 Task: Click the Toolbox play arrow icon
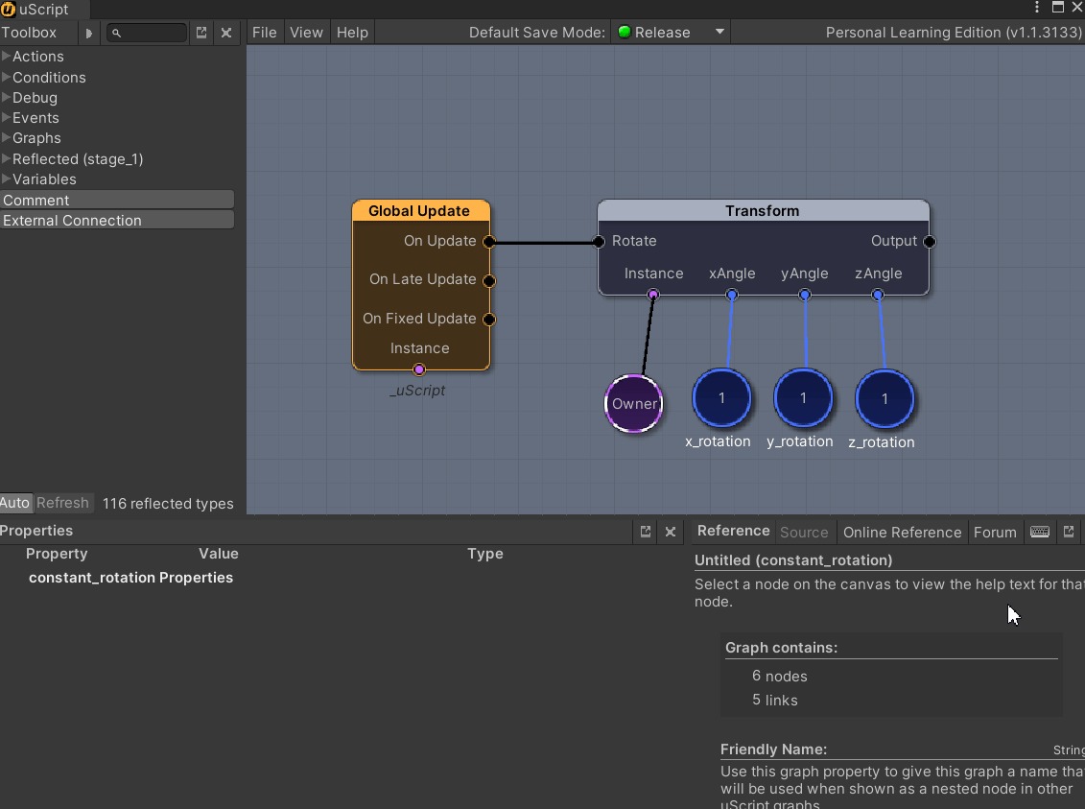[x=89, y=33]
